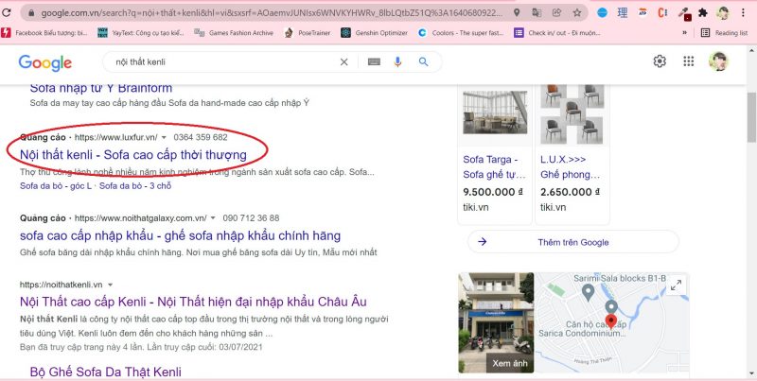Screen dimensions: 757x381
Task: Click phone number 0364 359 682
Action: (x=201, y=137)
